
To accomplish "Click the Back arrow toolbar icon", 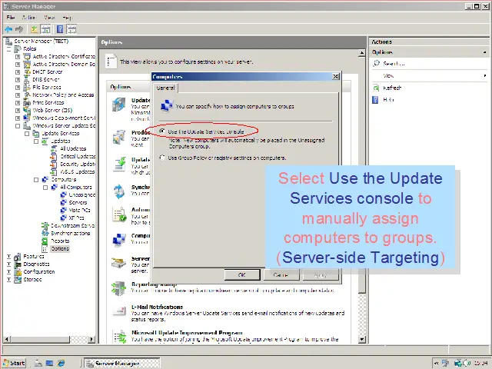I will (x=8, y=29).
